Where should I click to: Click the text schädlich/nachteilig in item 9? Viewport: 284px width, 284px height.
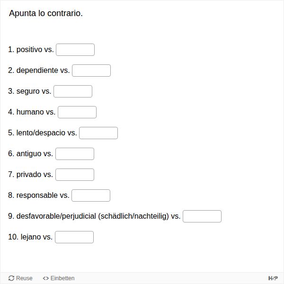[x=133, y=216]
